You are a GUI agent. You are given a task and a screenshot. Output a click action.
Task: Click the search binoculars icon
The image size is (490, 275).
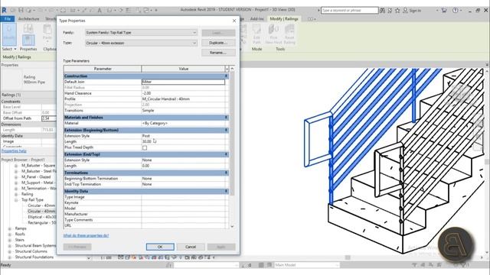pyautogui.click(x=383, y=10)
